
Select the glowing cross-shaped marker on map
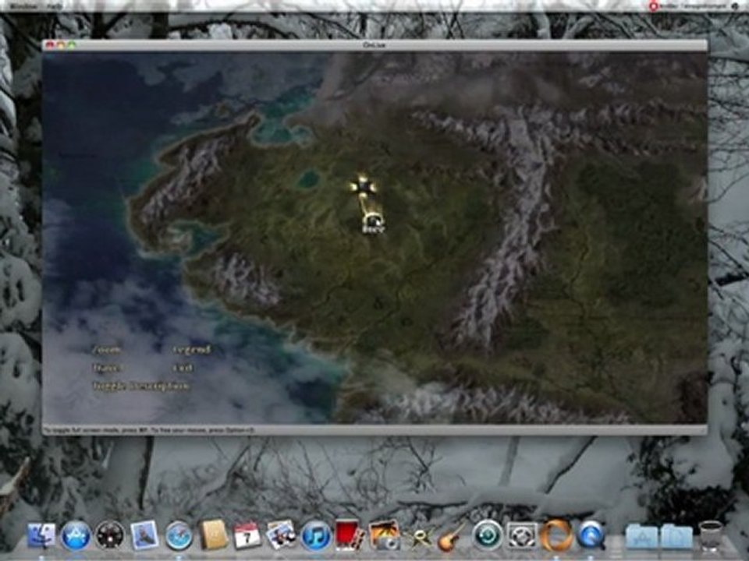(x=363, y=186)
